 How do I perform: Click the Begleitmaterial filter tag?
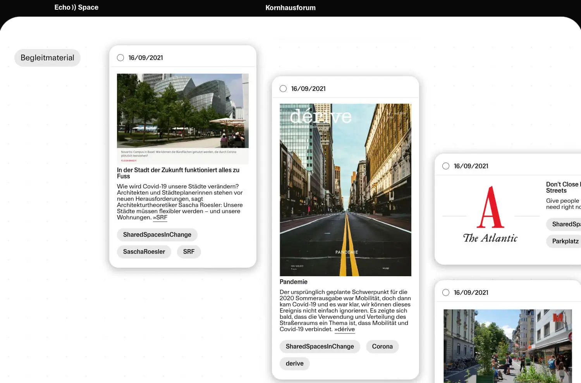pyautogui.click(x=47, y=58)
